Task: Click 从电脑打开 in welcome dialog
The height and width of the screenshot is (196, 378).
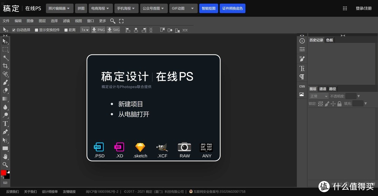Action: [x=134, y=114]
